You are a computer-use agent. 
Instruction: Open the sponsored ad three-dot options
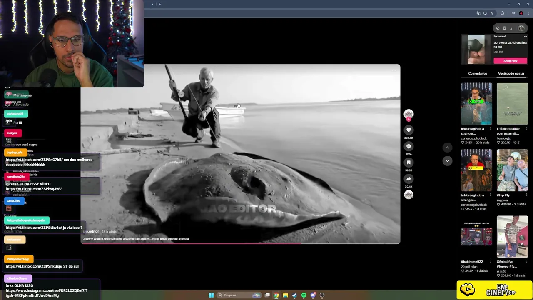(x=526, y=36)
